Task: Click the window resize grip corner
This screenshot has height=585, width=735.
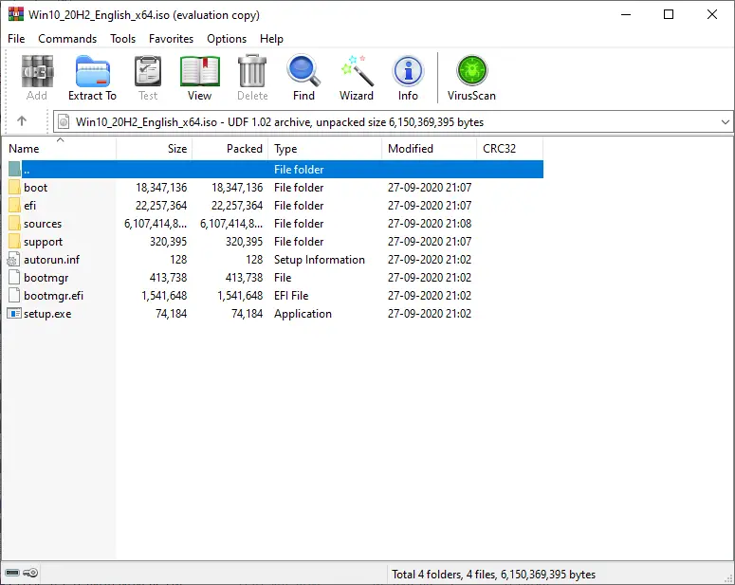Action: 728,578
